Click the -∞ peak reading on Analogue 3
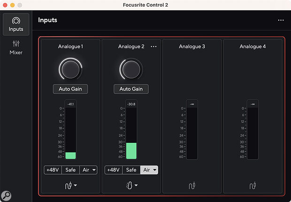This screenshot has width=291, height=202. tap(192, 104)
